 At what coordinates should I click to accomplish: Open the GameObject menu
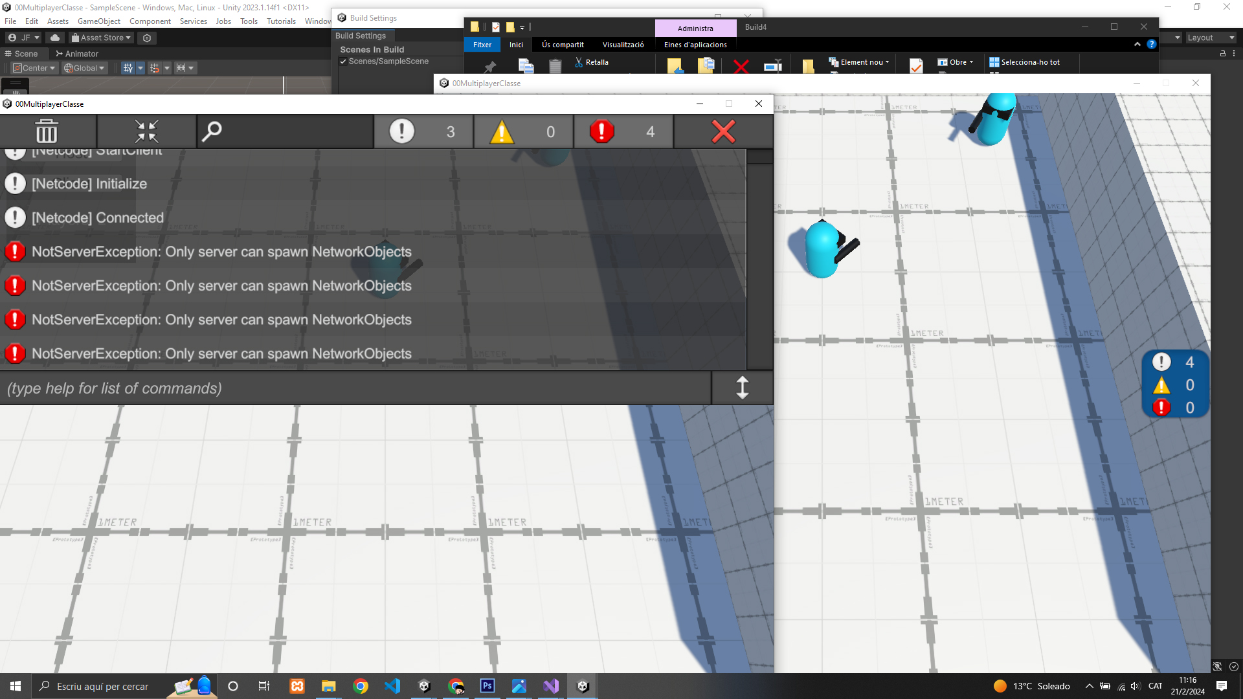[x=98, y=21]
